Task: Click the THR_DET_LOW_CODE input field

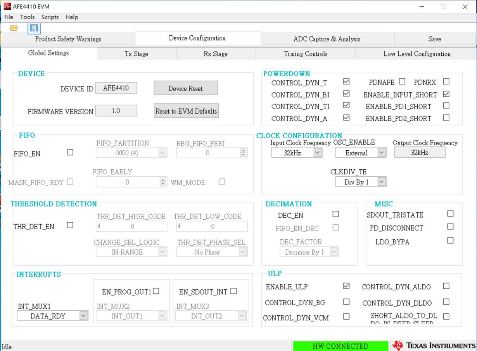Action: coord(212,226)
